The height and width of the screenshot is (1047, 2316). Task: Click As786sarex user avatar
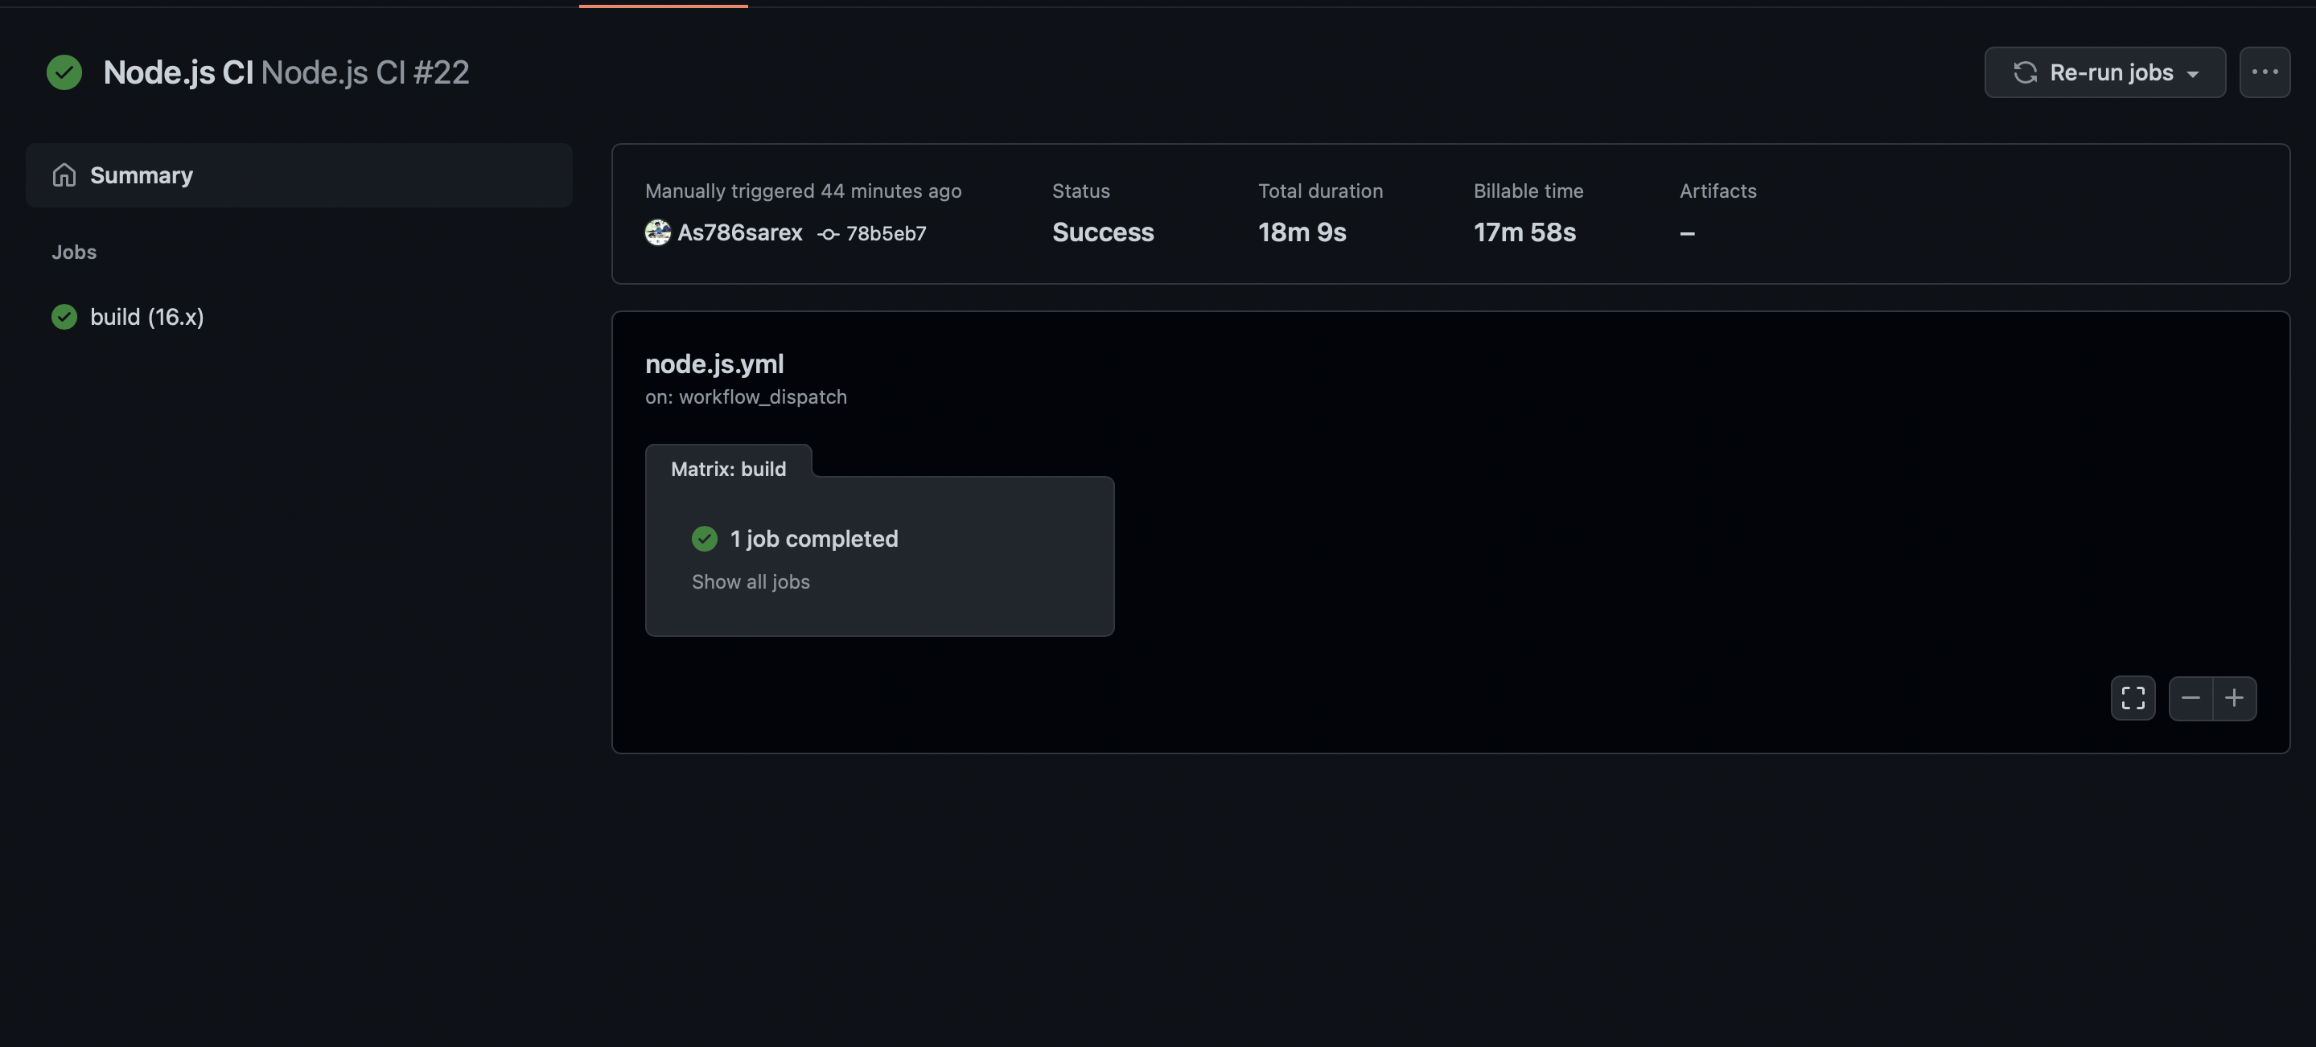[x=657, y=232]
